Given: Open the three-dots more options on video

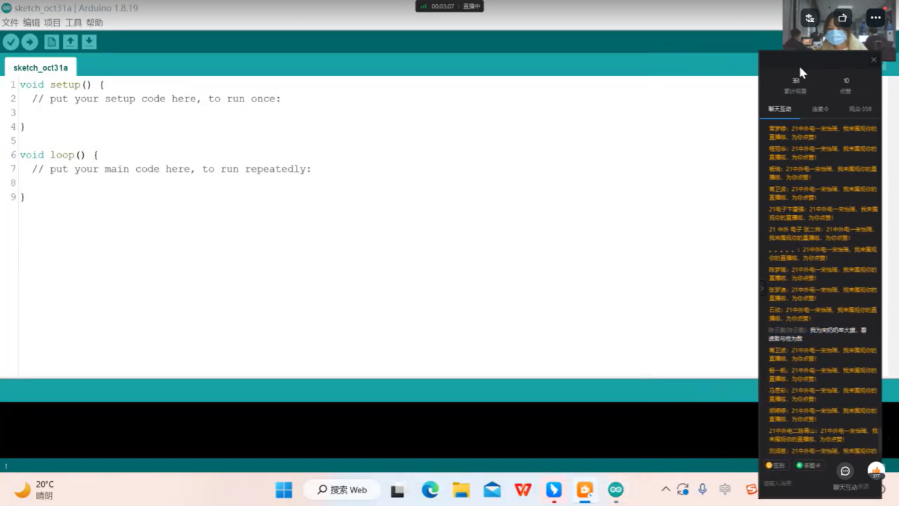Looking at the screenshot, I should click(876, 18).
